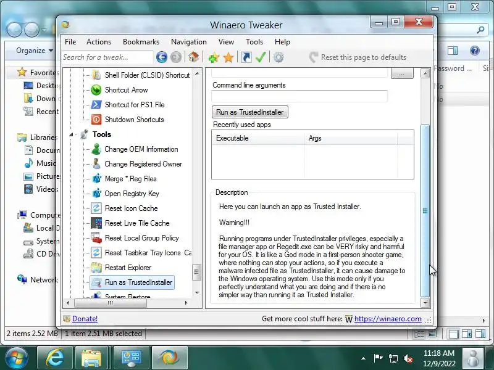Select Favorites in Explorer navigation pane
Image resolution: width=494 pixels, height=370 pixels.
click(38, 73)
